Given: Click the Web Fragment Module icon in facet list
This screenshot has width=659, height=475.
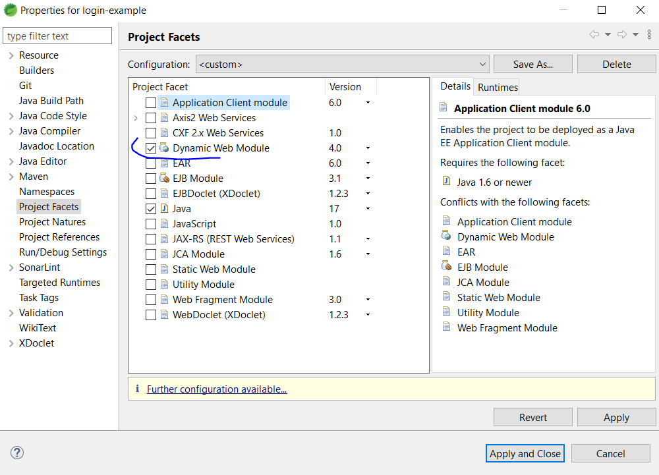Looking at the screenshot, I should tap(164, 299).
